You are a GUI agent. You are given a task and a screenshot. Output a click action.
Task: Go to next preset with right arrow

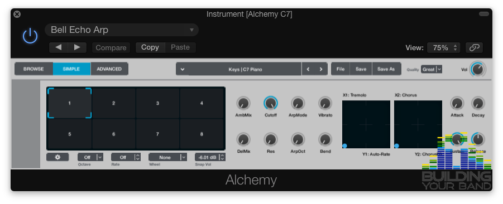click(77, 47)
